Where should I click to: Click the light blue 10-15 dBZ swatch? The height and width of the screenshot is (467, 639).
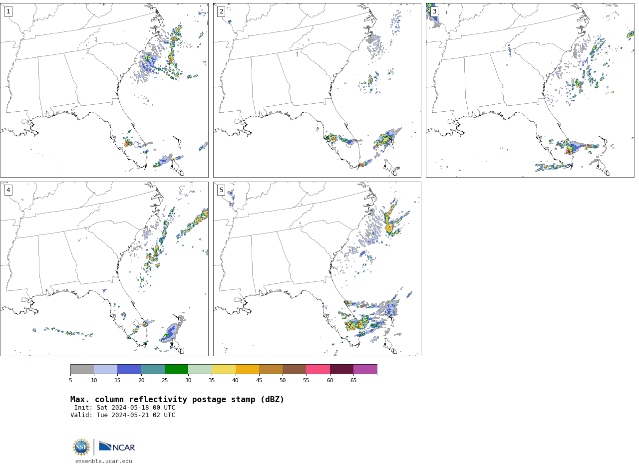[x=105, y=369]
